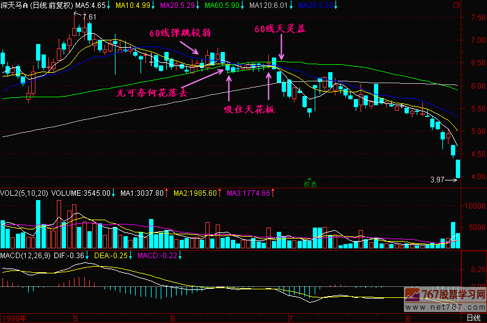Image resolution: width=487 pixels, height=323 pixels.
Task: Click the 3.97 low price arrow marker
Action: [x=441, y=179]
